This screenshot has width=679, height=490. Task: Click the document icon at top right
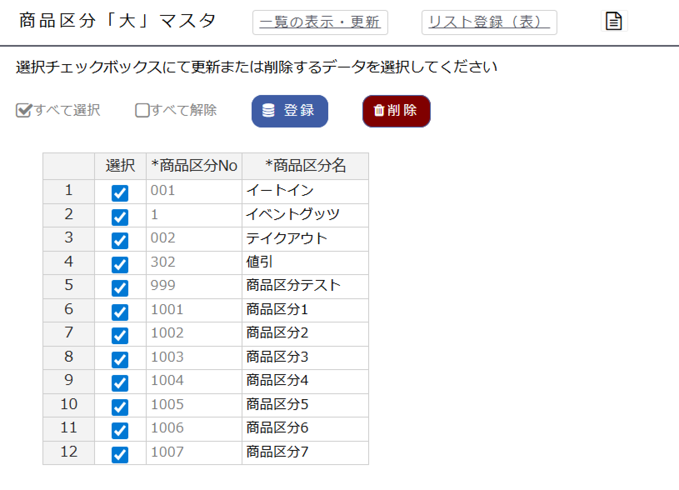click(614, 21)
